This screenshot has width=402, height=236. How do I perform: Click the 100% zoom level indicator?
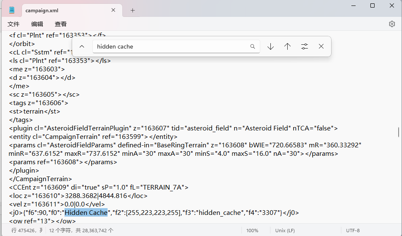(252, 231)
